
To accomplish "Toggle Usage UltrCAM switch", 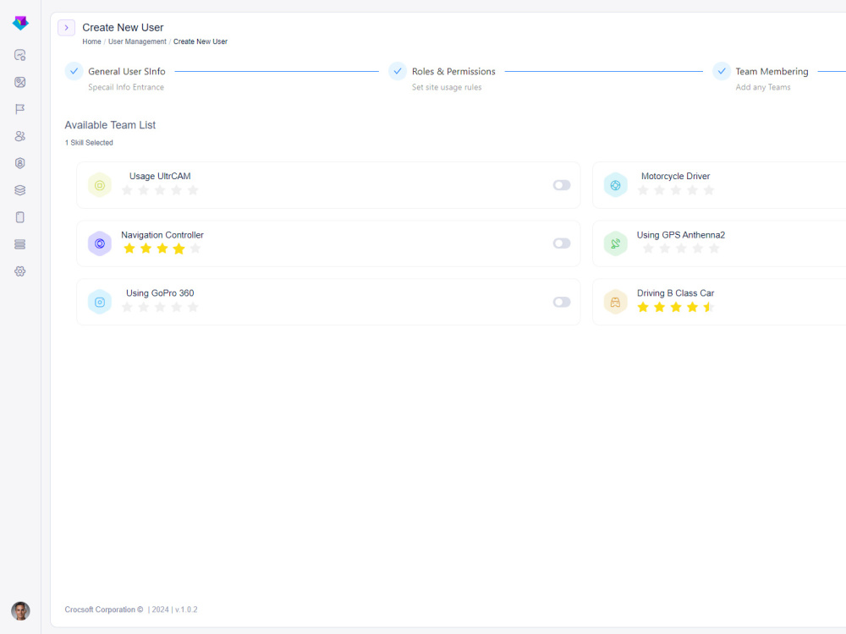I will 562,185.
